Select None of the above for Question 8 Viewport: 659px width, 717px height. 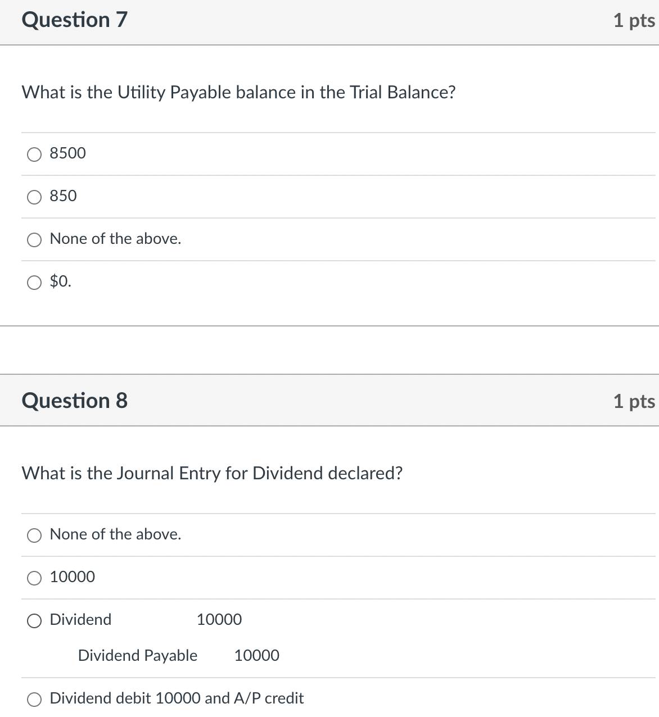click(x=34, y=535)
